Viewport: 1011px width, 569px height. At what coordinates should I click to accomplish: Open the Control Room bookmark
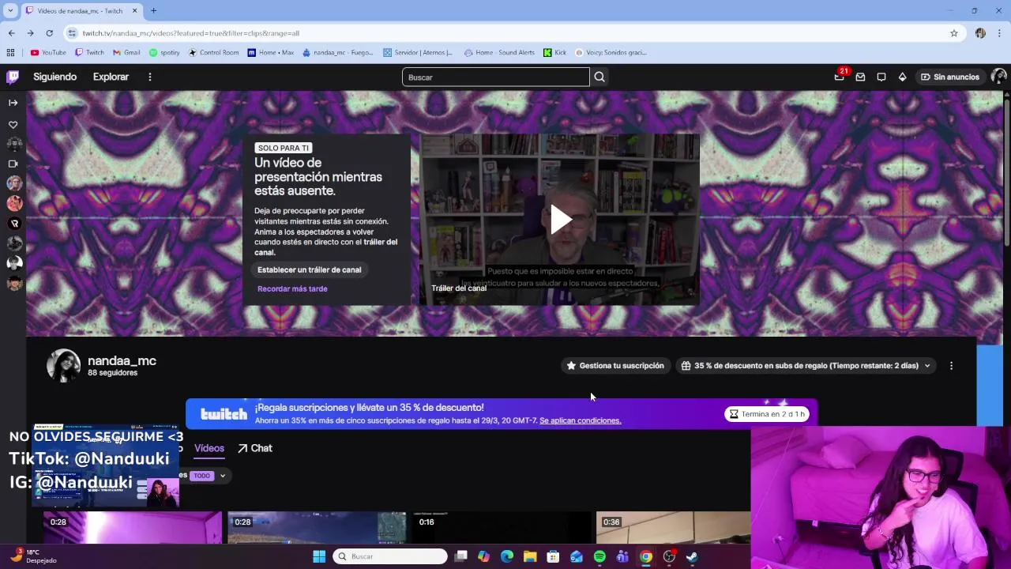[x=213, y=53]
